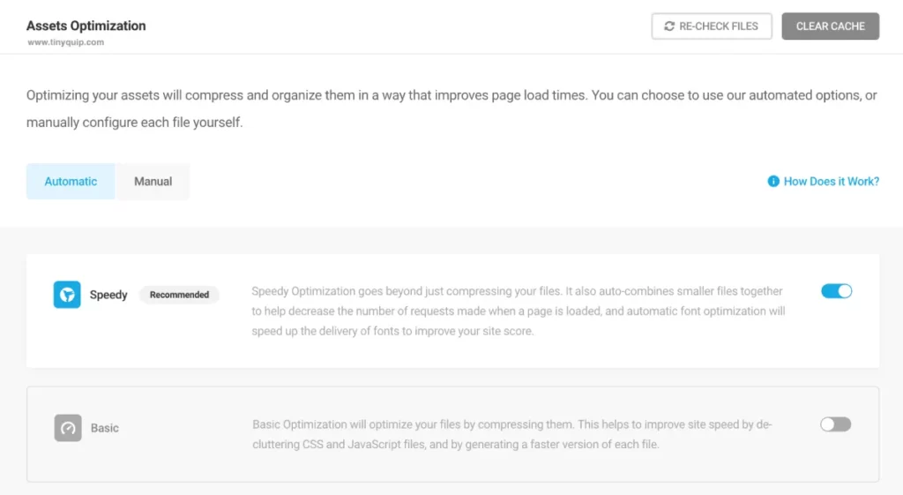The height and width of the screenshot is (495, 903).
Task: Click the www.tinyquip.com site address
Action: [x=65, y=42]
